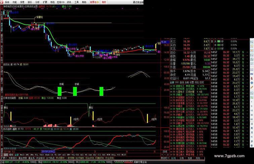Click the green chart icon under F5
This screenshot has height=164, width=254.
252,97
